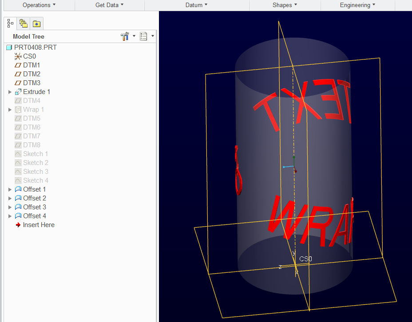Click the DTM3 datum plane icon

(18, 83)
